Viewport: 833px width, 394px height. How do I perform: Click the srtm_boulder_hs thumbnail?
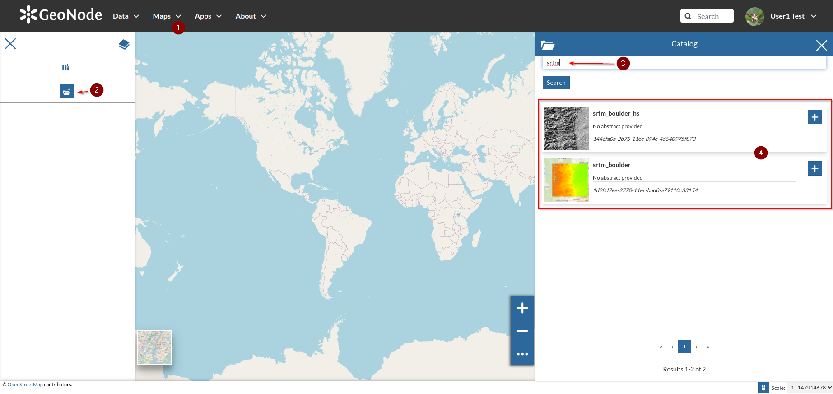click(567, 129)
